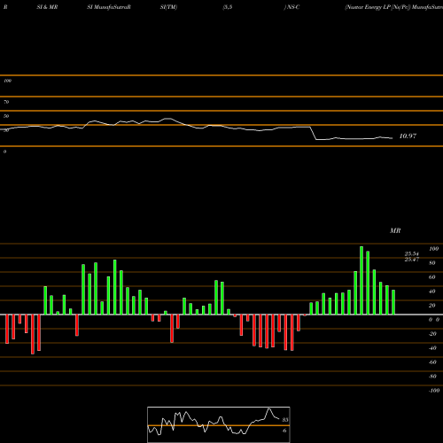Click the '(5,5' parameter text in header
This screenshot has width=443, height=443.
click(x=228, y=7)
